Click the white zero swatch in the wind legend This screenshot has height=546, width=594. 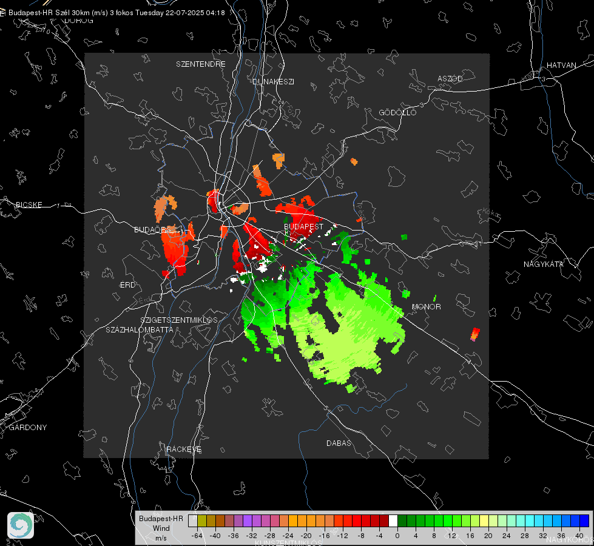pyautogui.click(x=393, y=521)
